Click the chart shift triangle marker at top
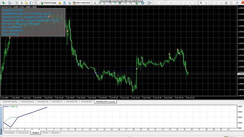The height and width of the screenshot is (137, 244). click(x=189, y=6)
